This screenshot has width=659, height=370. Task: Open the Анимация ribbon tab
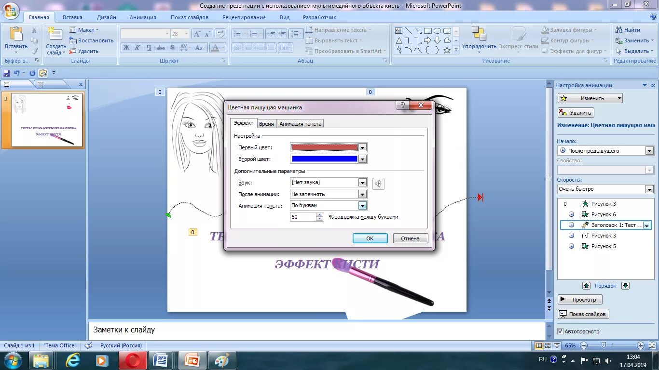coord(143,17)
